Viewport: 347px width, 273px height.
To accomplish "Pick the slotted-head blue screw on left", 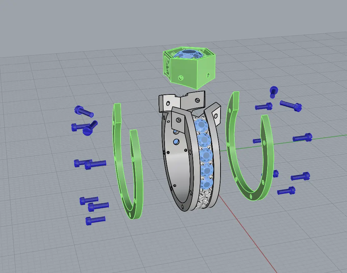I will click(x=90, y=128).
